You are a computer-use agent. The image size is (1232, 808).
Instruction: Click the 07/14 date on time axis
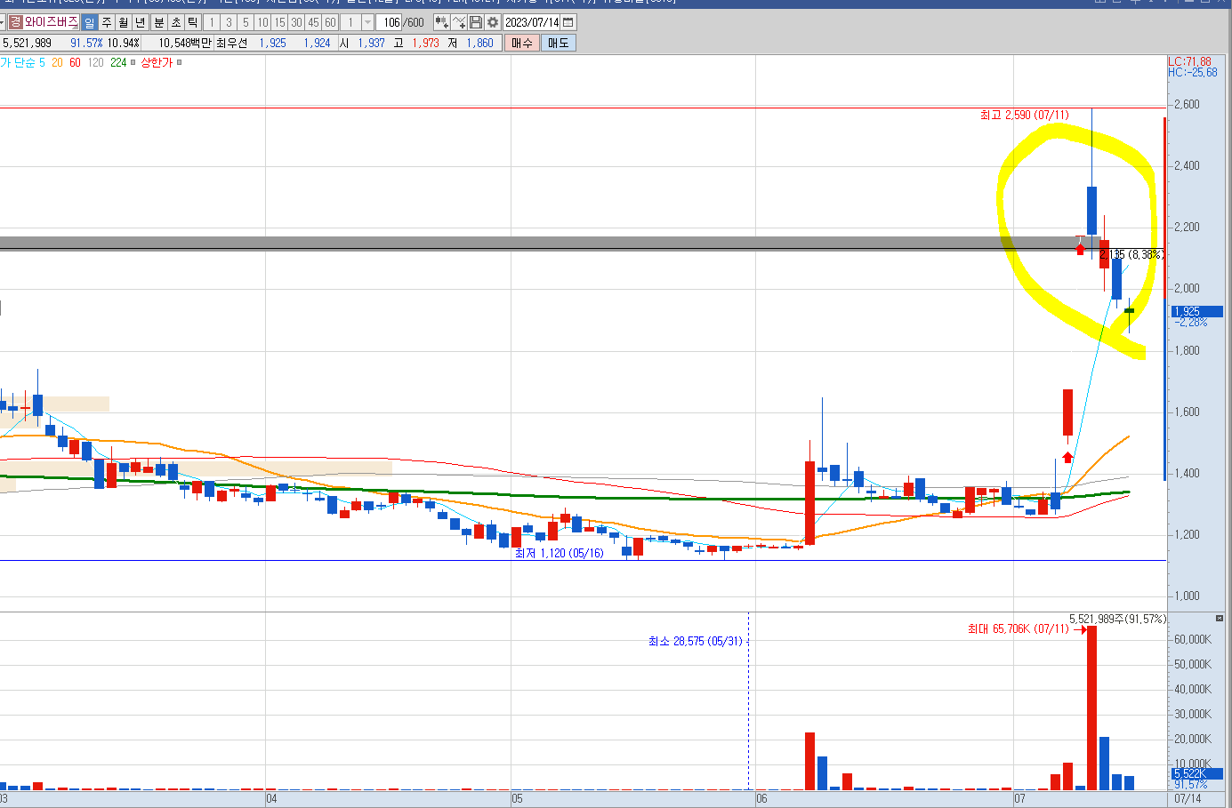[x=1188, y=798]
